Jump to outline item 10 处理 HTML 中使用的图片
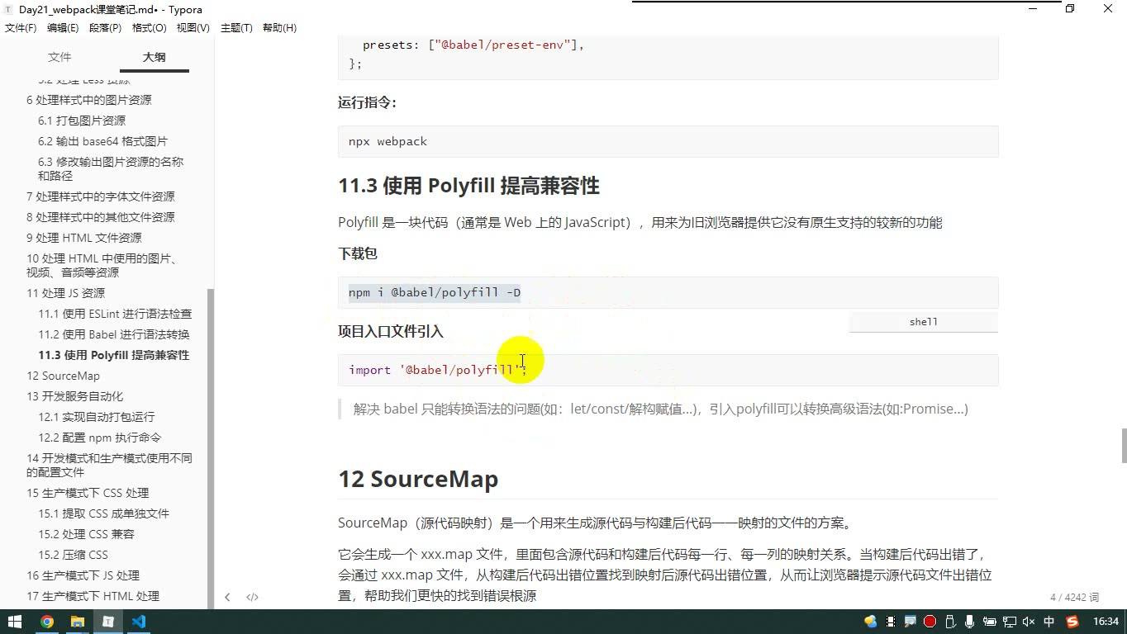 (102, 265)
